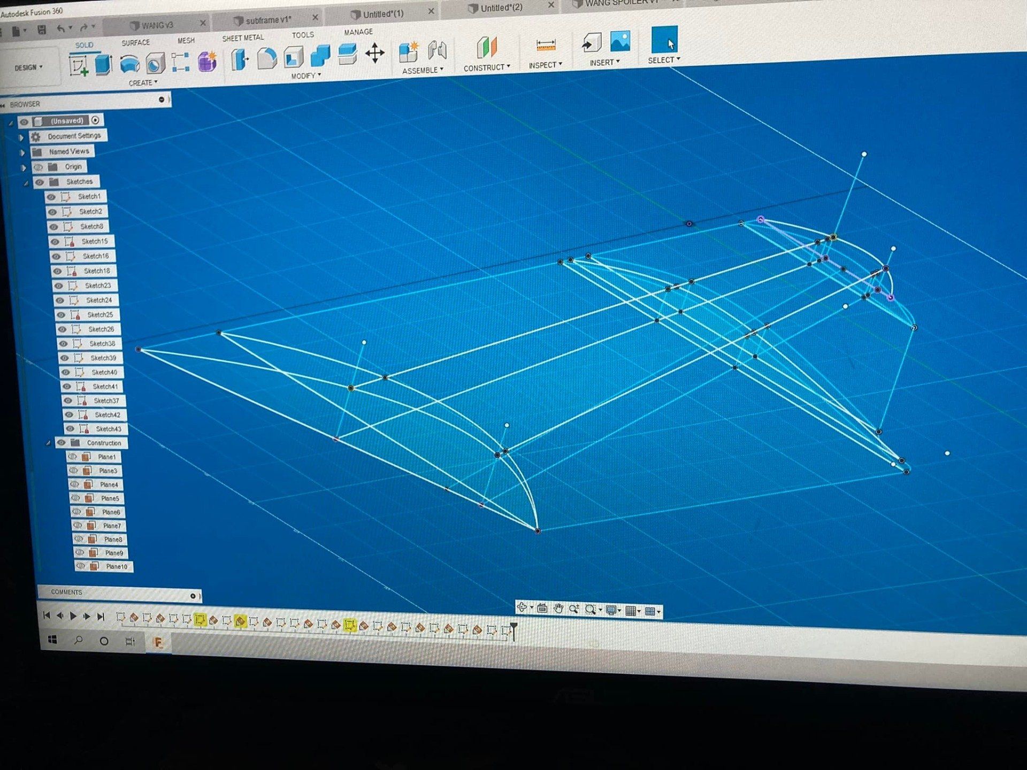
Task: Hide Sketch15 using its eye icon
Action: click(55, 242)
